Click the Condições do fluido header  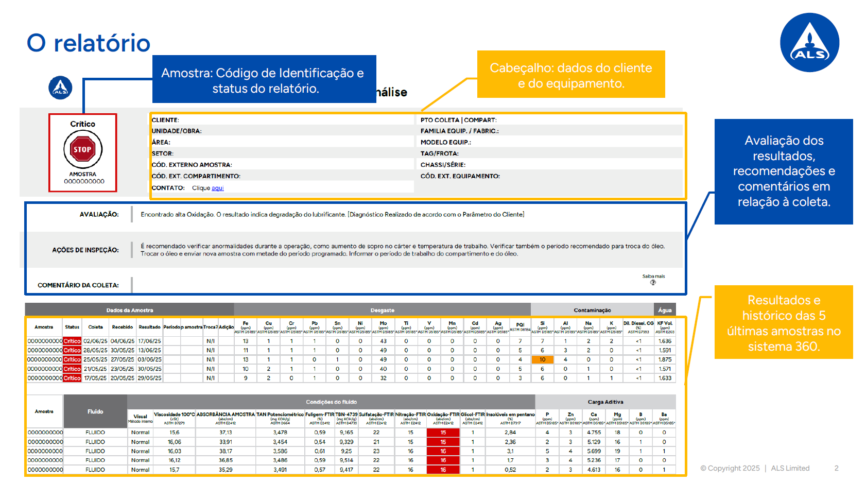click(331, 402)
